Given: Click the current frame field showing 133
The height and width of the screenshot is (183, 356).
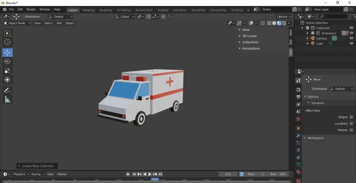Looking at the screenshot, I should pyautogui.click(x=228, y=174).
